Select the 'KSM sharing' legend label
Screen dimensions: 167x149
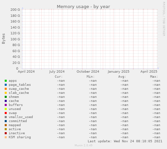pos(20,137)
